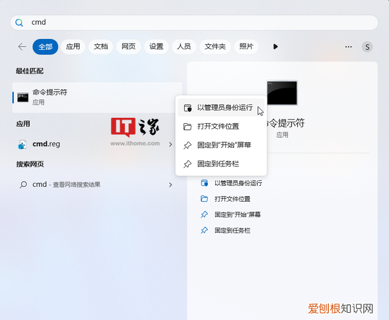Switch to the 设置 filter tab
Image resolution: width=389 pixels, height=320 pixels.
coord(156,47)
